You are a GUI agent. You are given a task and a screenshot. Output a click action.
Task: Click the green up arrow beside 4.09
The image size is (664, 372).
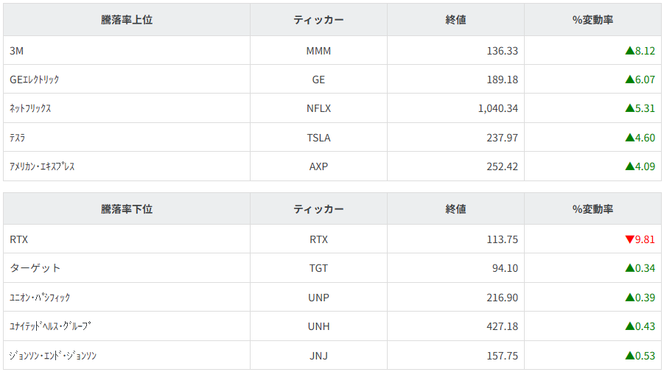(x=629, y=166)
